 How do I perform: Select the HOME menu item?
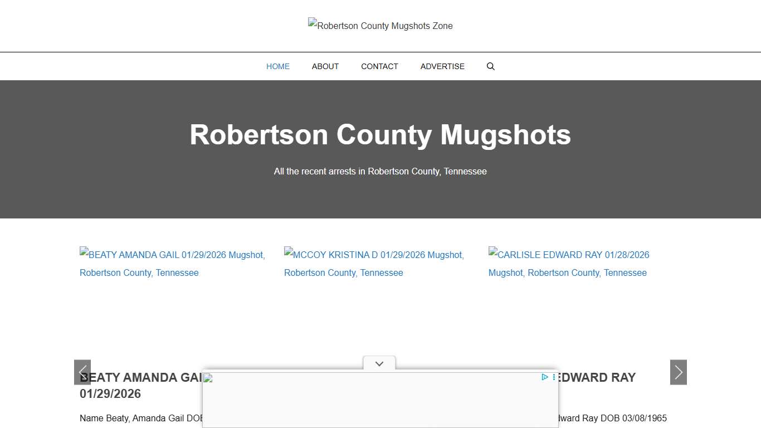coord(277,66)
